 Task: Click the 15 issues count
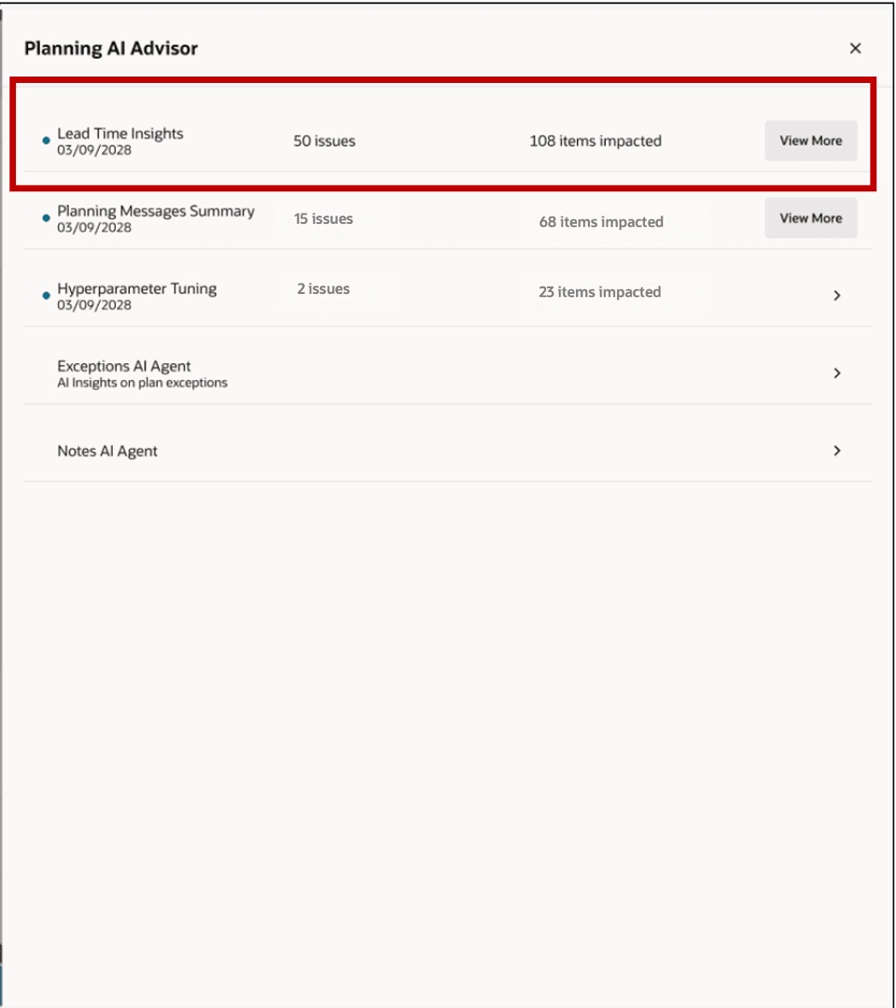pyautogui.click(x=323, y=219)
